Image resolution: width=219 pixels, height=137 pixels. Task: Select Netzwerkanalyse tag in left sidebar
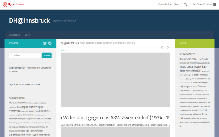(x=17, y=119)
